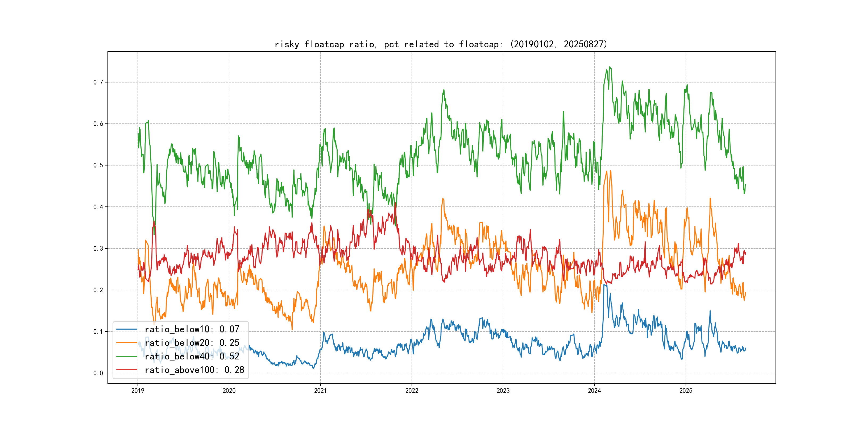Viewport: 862px width, 431px height.
Task: Click the 0.5 y-axis tick label
Action: [x=98, y=165]
